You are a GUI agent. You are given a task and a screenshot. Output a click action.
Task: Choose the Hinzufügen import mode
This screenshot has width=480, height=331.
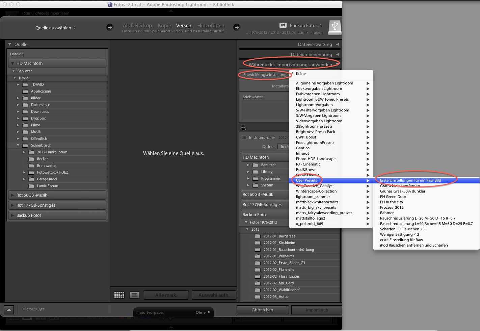211,26
